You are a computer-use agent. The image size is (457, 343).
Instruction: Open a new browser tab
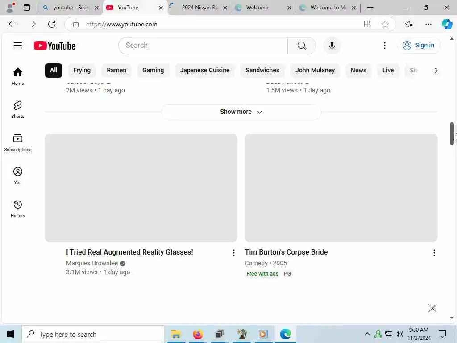370,8
